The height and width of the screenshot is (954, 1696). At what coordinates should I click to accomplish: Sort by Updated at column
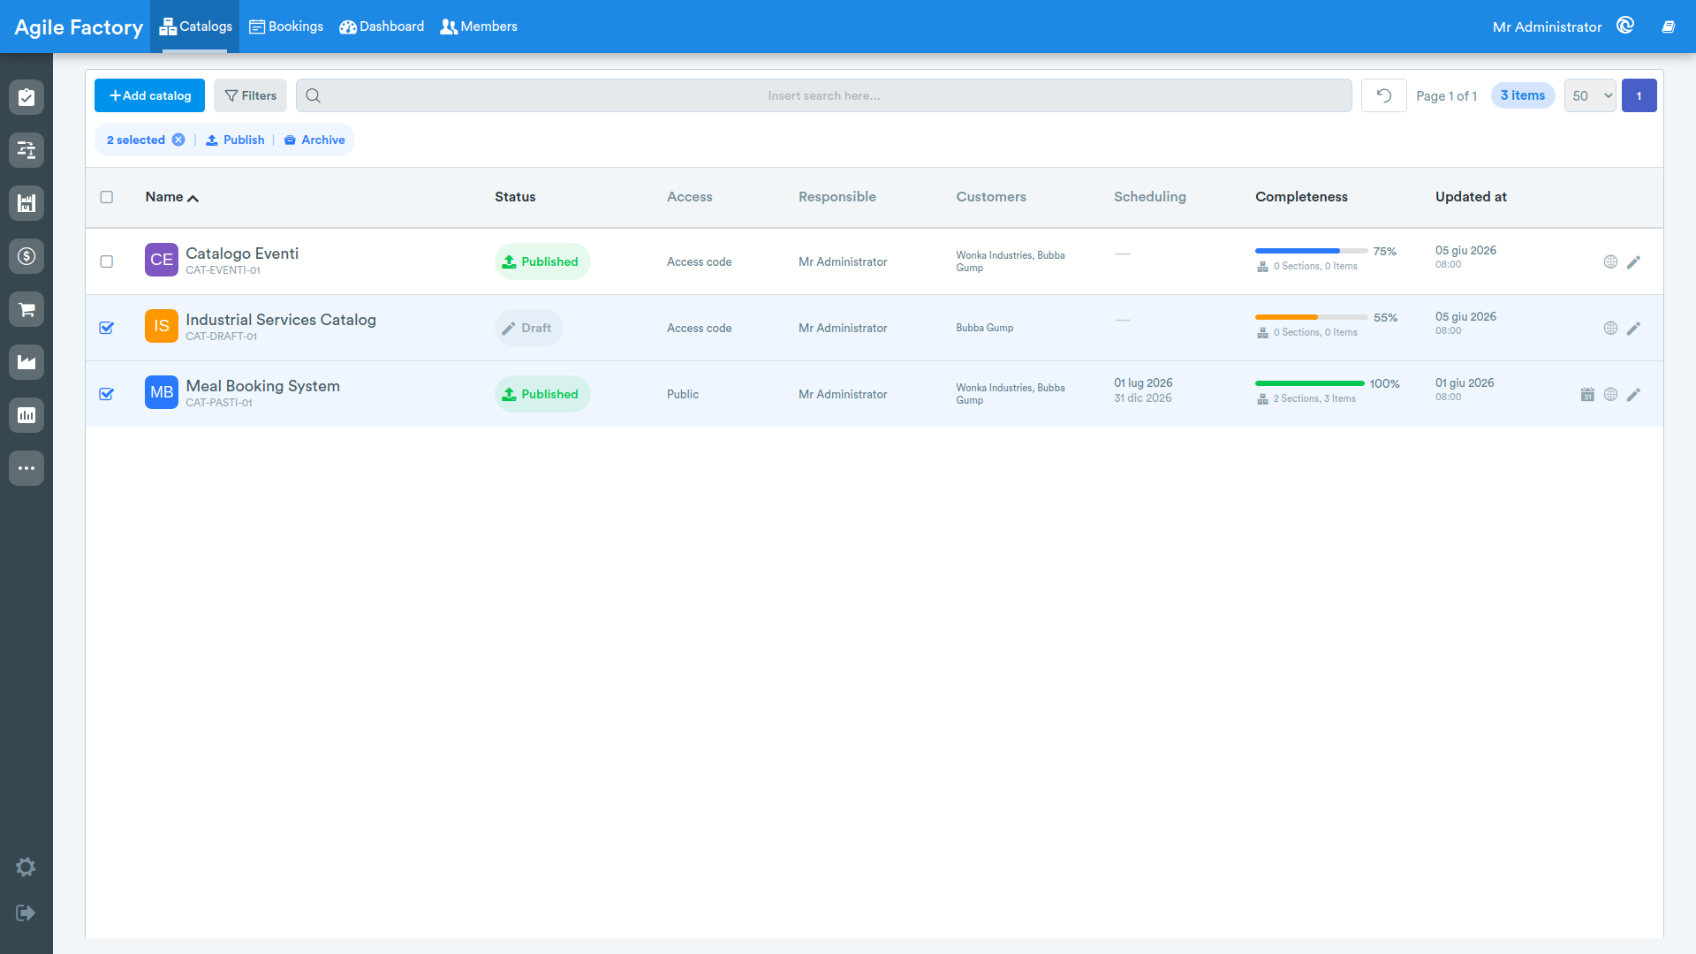pos(1471,197)
